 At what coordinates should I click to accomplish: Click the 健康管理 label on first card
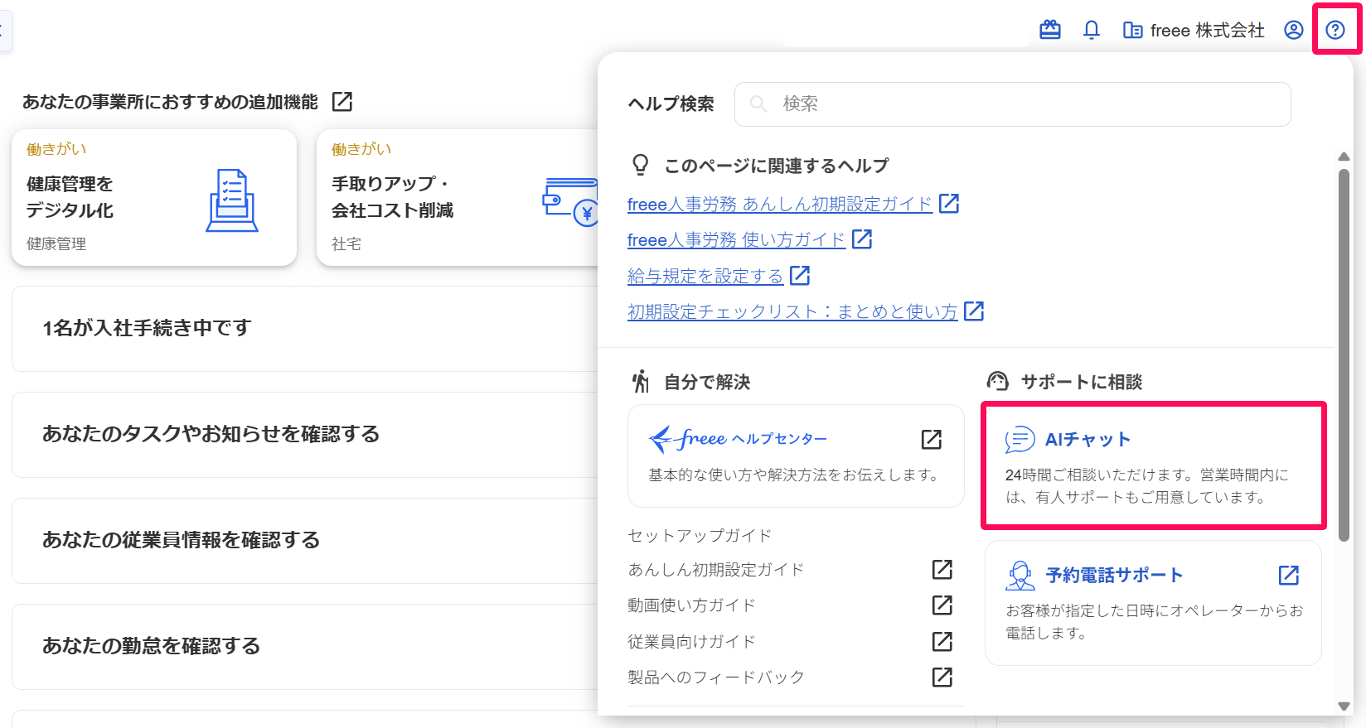click(56, 244)
